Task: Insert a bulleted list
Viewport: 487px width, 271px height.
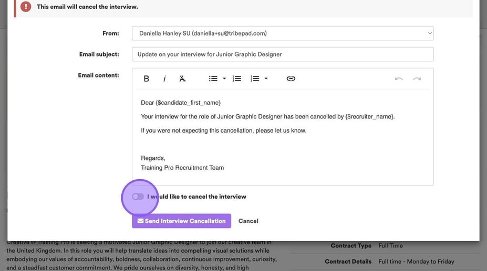Action: point(213,79)
